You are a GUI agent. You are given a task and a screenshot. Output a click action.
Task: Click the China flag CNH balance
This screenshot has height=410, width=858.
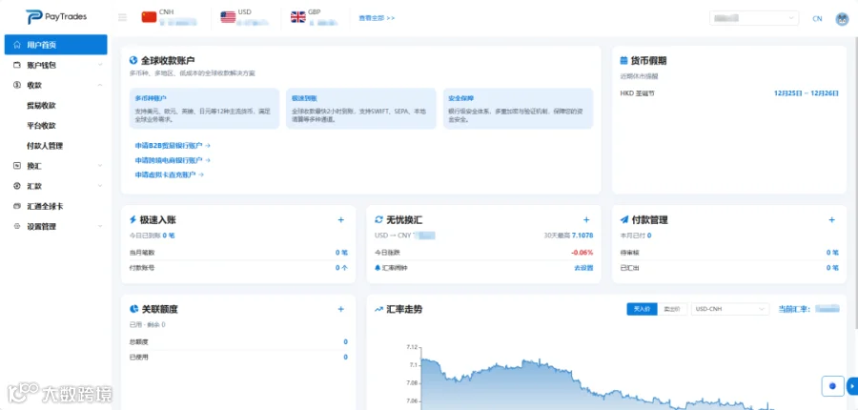click(169, 17)
